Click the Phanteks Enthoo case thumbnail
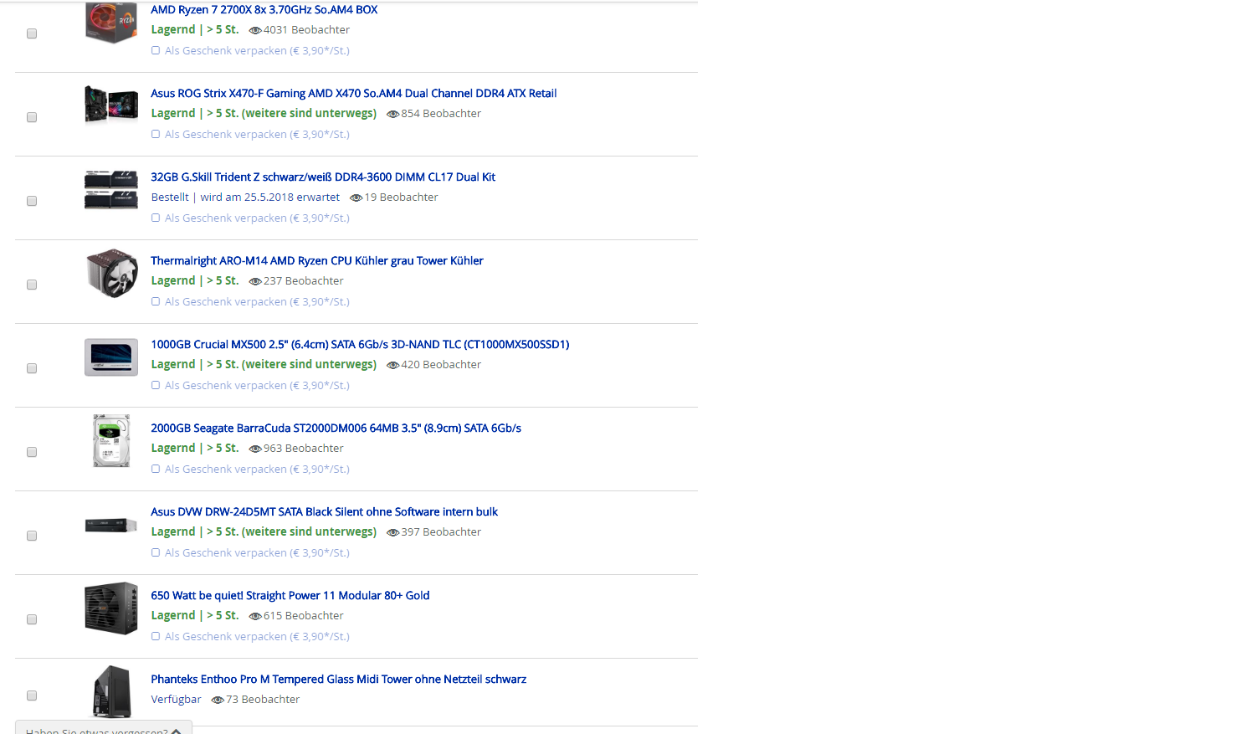Viewport: 1241px width, 734px height. [x=112, y=691]
